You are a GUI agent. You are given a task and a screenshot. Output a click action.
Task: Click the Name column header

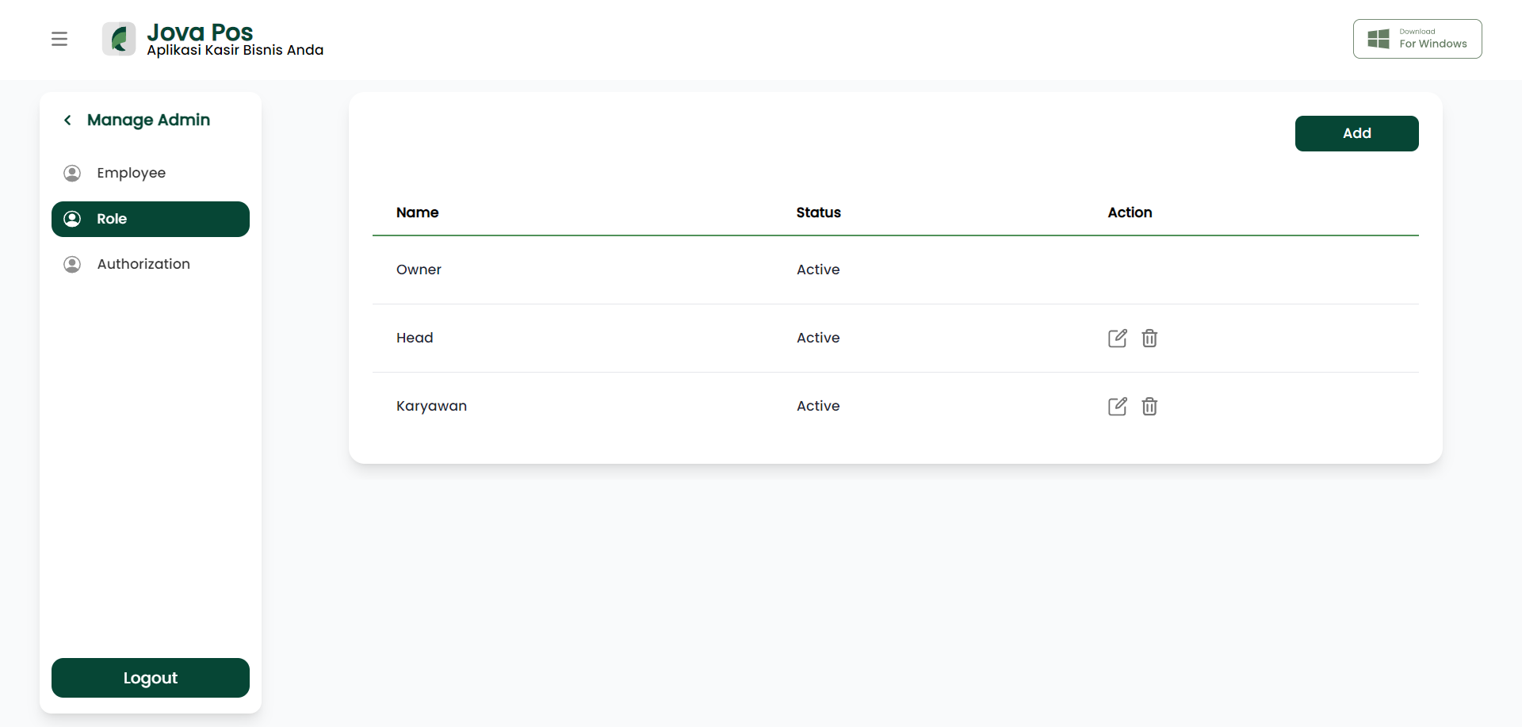(x=417, y=212)
